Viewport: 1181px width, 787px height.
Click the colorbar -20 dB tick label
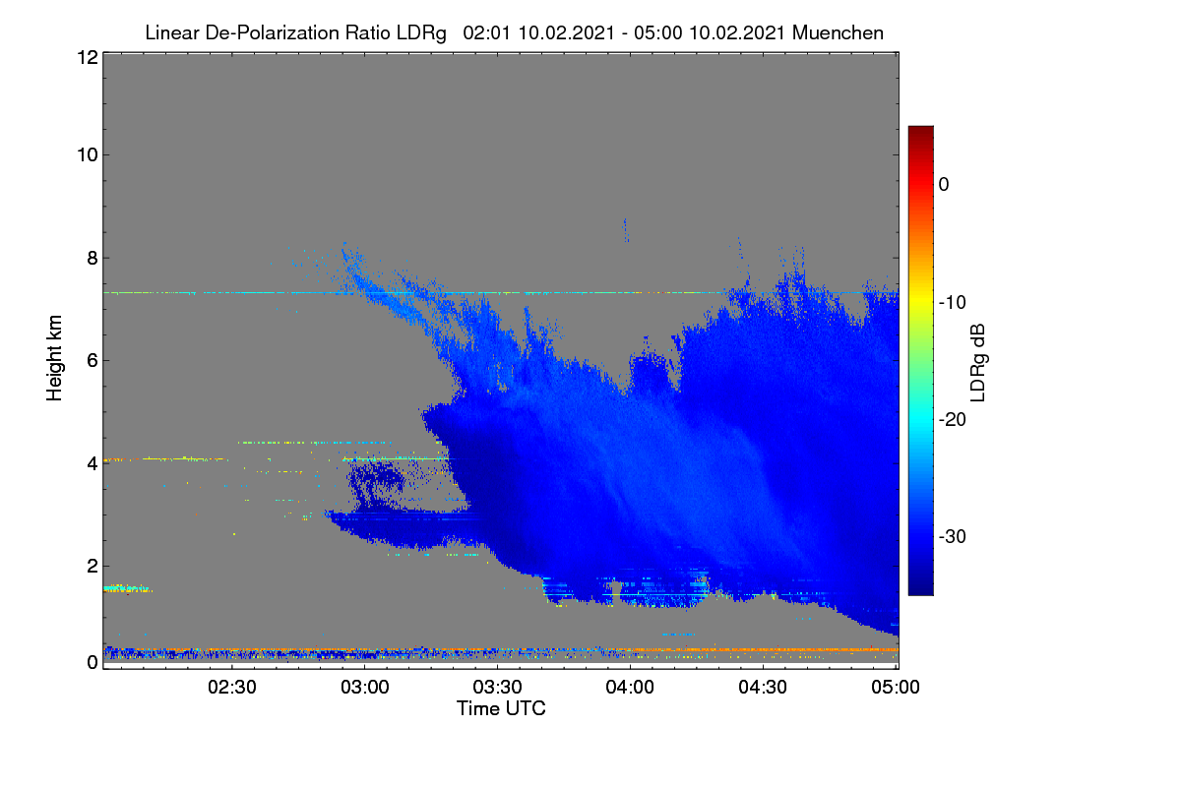point(953,419)
